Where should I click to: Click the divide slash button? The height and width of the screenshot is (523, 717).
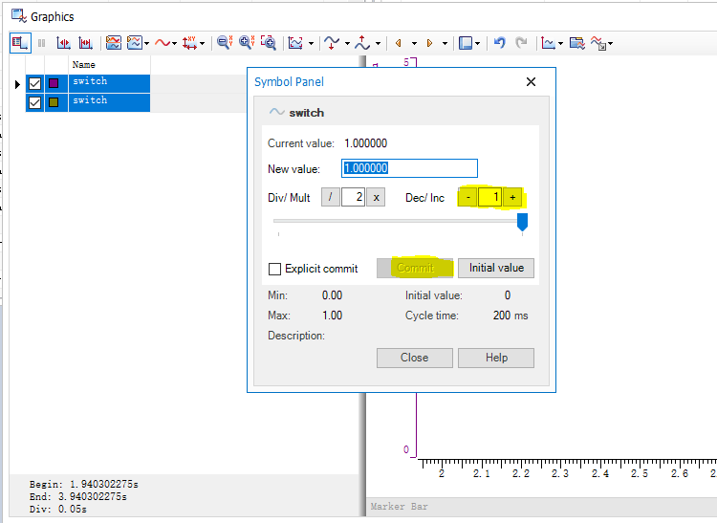click(x=330, y=197)
